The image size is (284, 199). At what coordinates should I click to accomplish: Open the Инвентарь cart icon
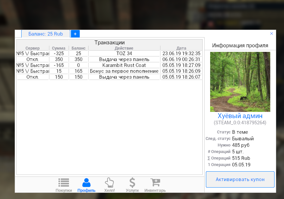(155, 183)
